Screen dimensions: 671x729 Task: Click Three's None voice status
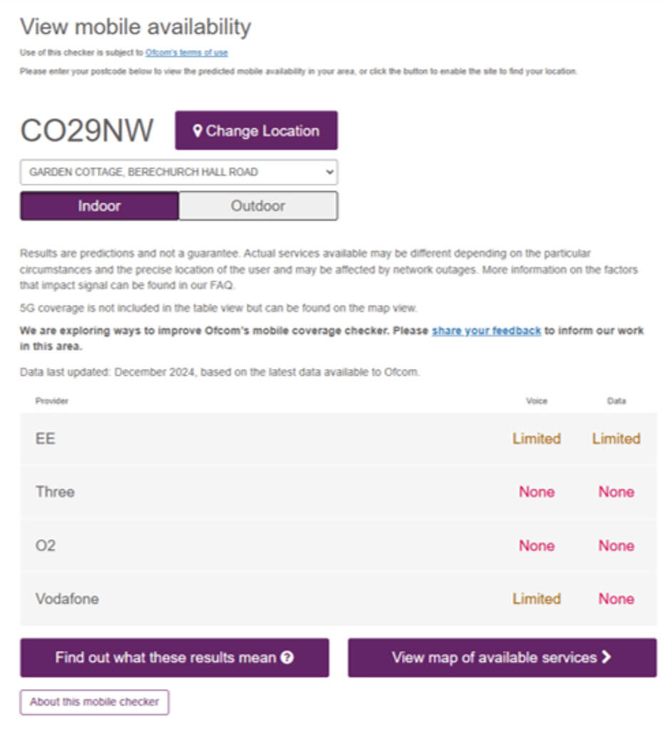click(536, 492)
